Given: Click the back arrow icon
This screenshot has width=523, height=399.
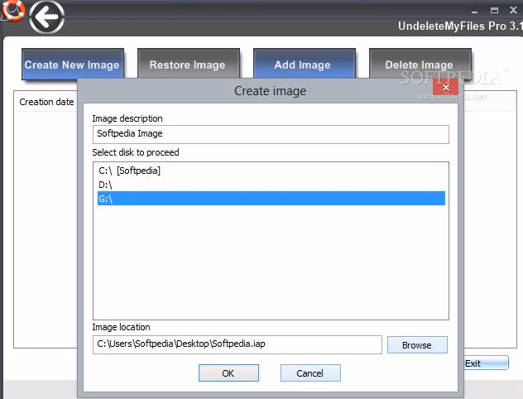Looking at the screenshot, I should pos(46,17).
